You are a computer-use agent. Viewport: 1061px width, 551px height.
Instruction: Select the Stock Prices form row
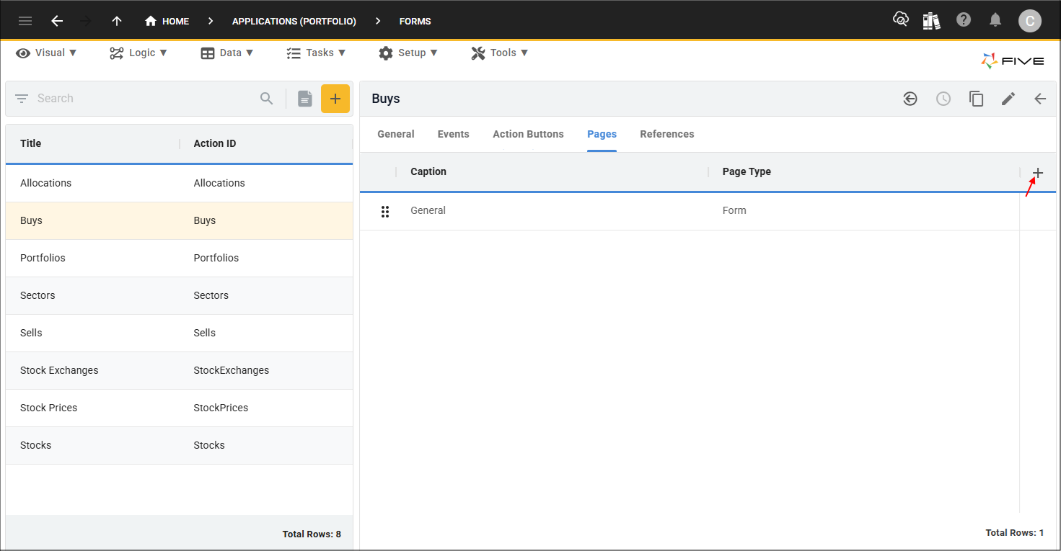[179, 408]
